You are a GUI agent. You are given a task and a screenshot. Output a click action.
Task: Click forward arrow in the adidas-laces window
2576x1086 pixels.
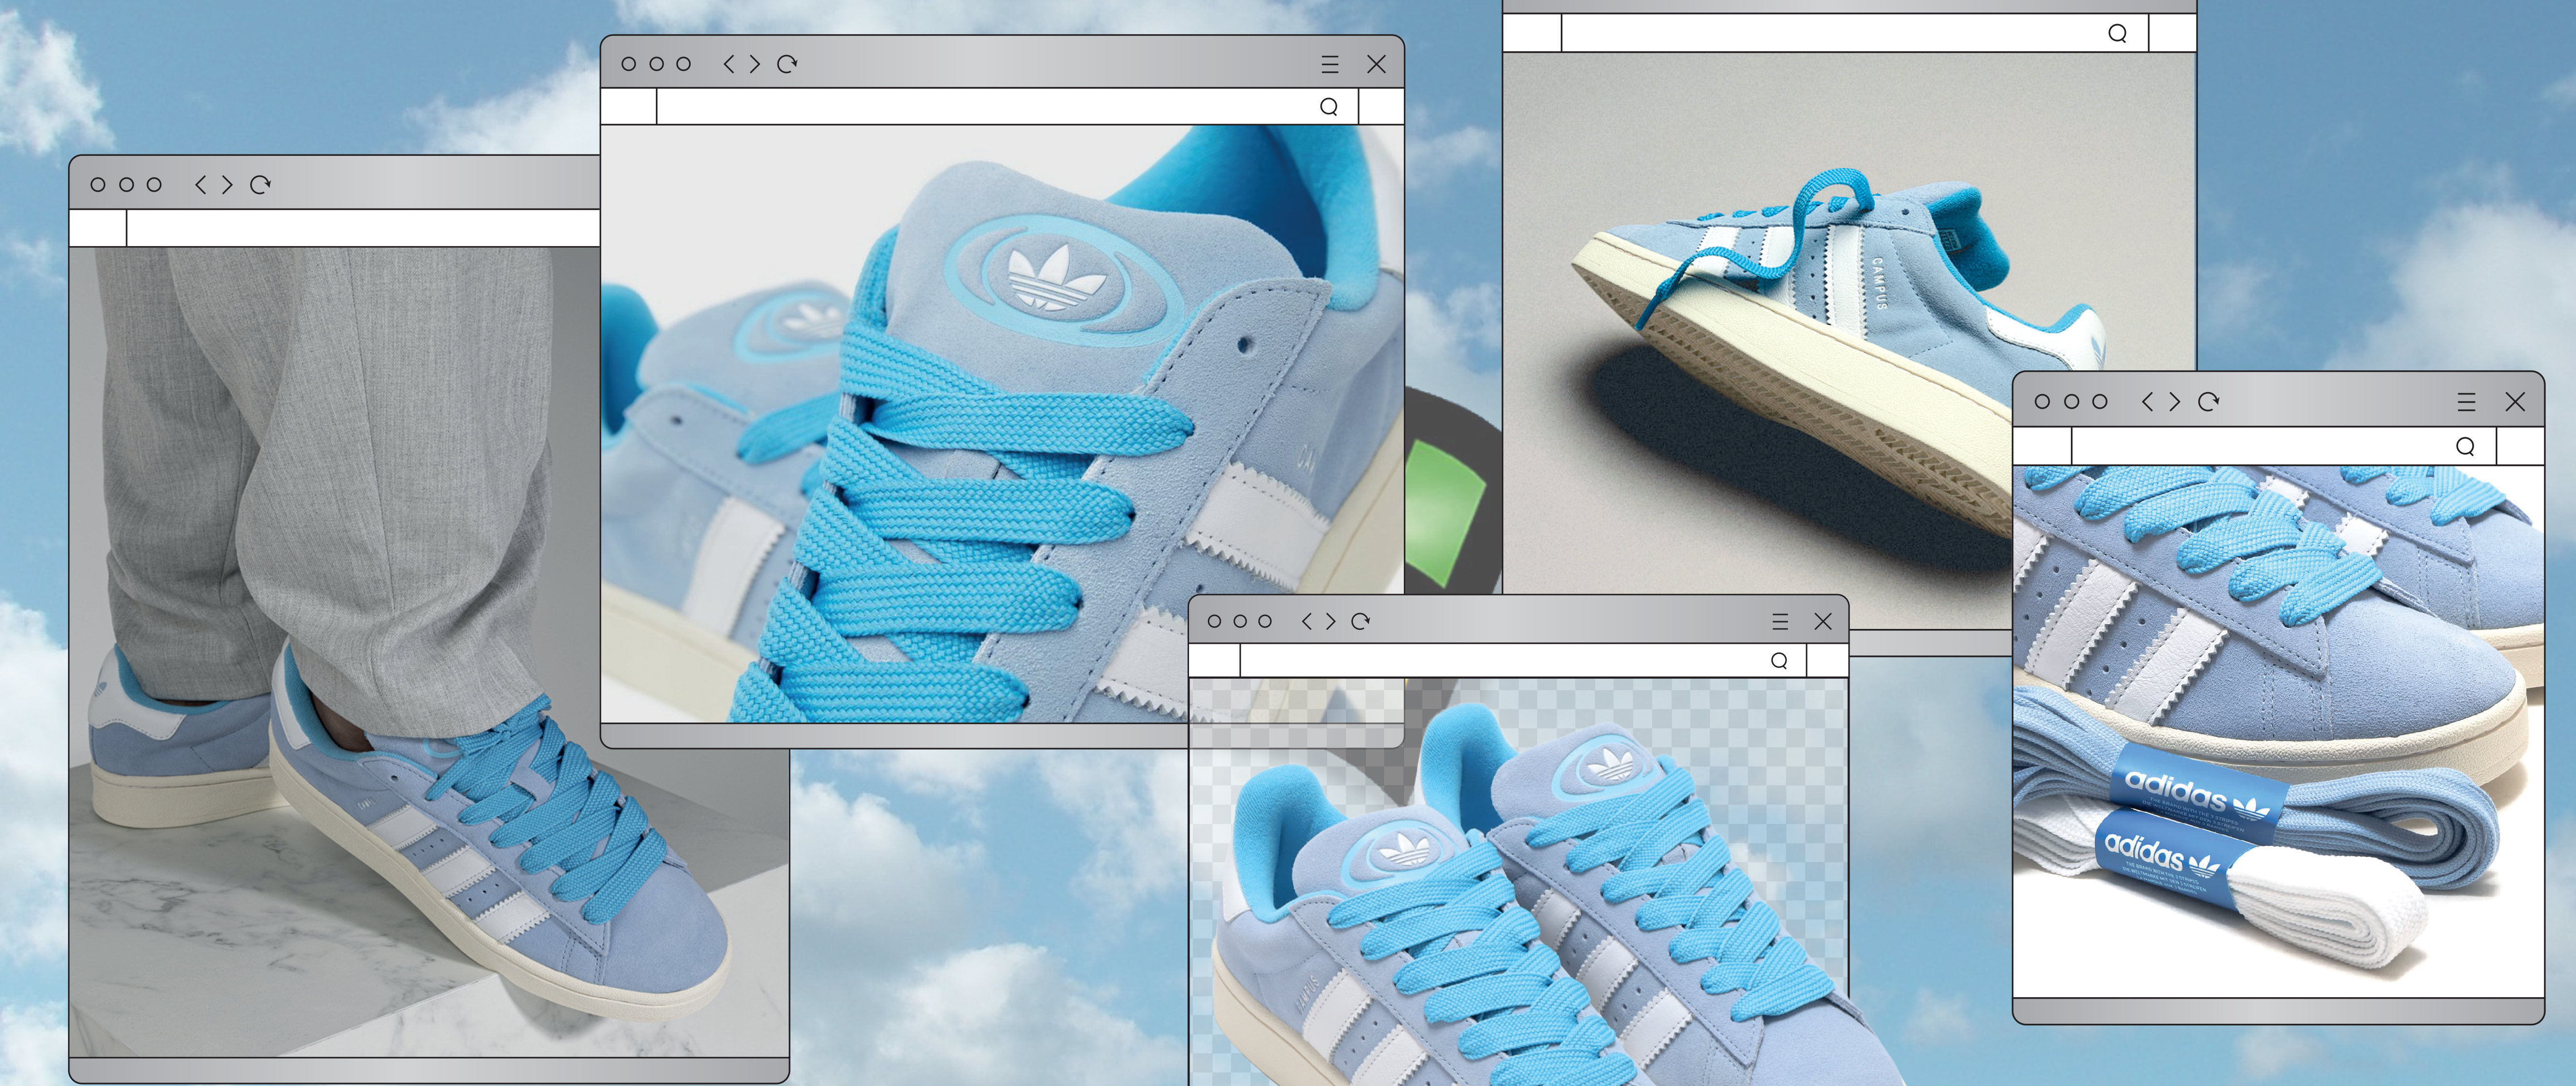coord(2174,402)
